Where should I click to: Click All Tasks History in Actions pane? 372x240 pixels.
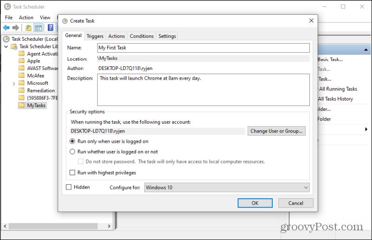tap(335, 99)
